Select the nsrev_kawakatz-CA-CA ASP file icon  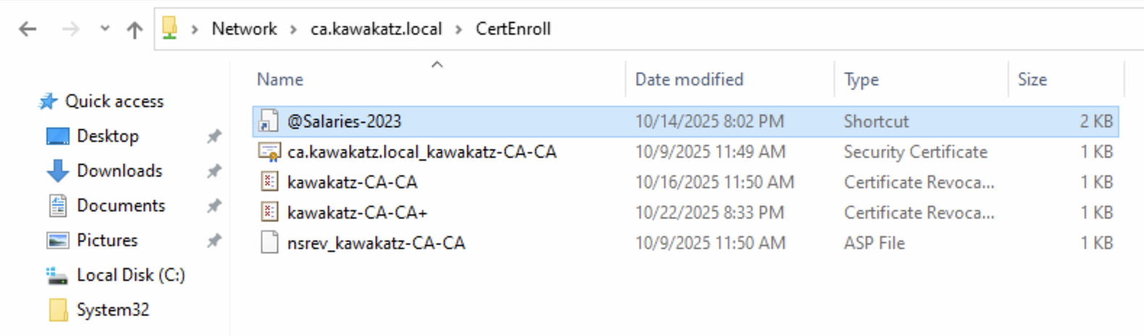tap(269, 243)
